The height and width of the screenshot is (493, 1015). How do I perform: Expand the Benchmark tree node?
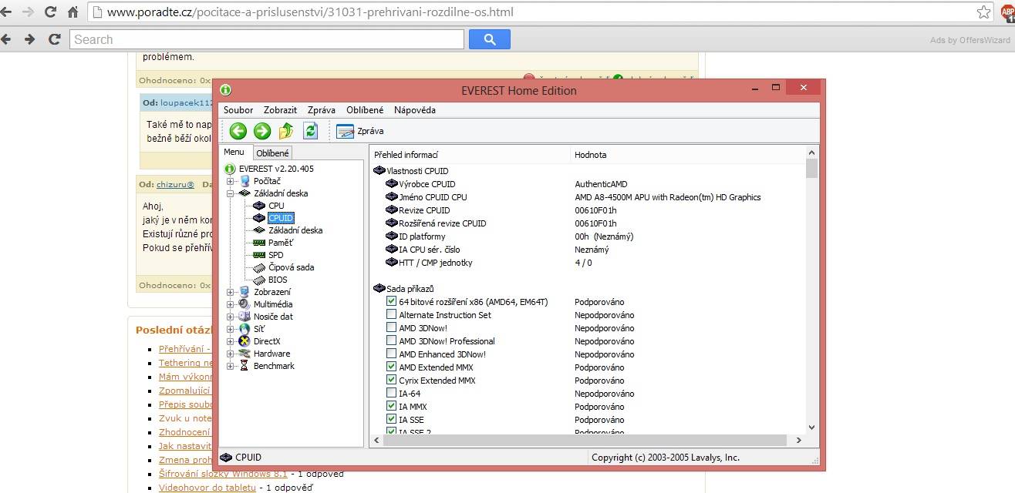click(x=230, y=366)
